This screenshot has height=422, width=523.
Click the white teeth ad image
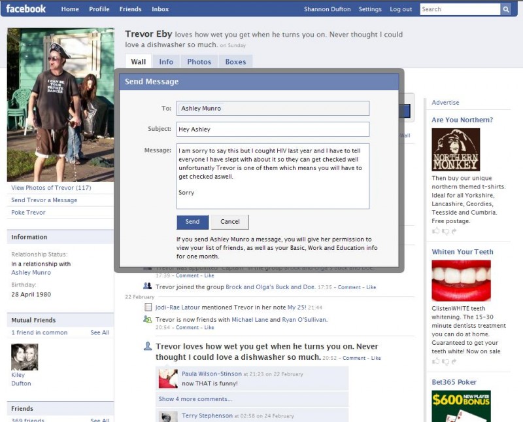[x=461, y=281]
